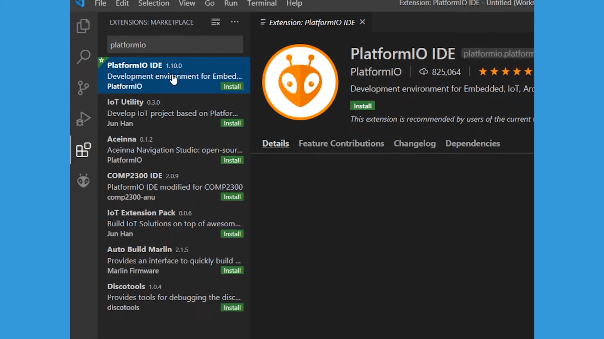Image resolution: width=604 pixels, height=339 pixels.
Task: Clear extensions search results icon
Action: [215, 22]
